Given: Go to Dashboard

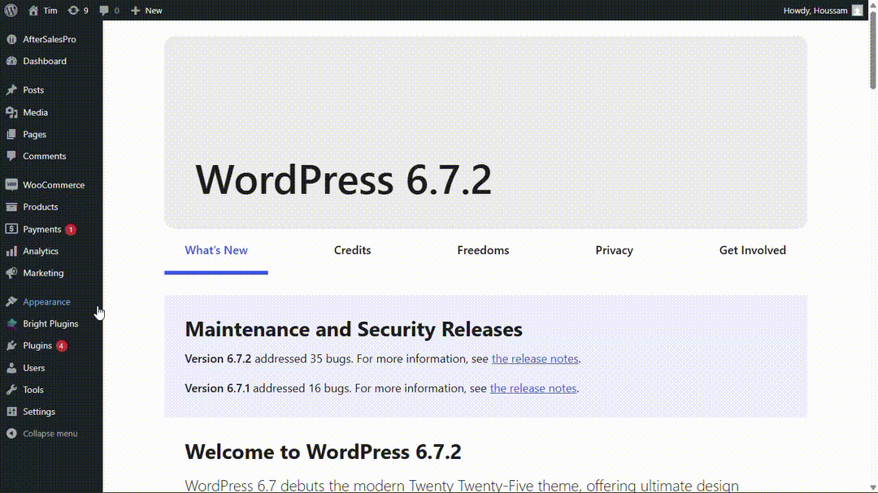Looking at the screenshot, I should click(45, 61).
